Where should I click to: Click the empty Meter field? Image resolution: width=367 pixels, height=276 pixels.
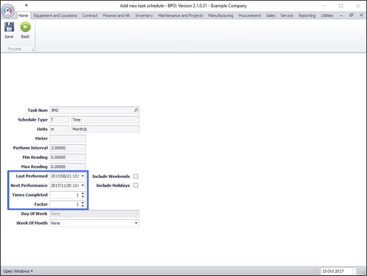click(x=68, y=138)
